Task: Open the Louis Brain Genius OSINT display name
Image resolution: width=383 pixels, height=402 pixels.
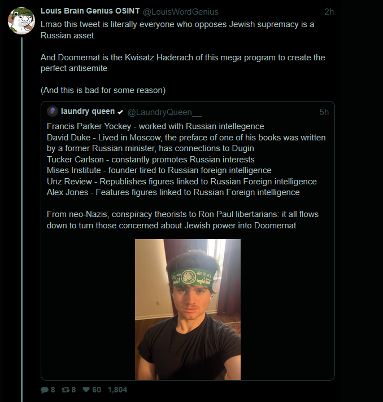Action: pos(90,11)
